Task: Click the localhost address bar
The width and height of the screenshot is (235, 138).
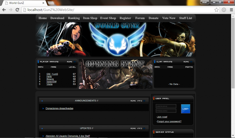Action: click(x=120, y=10)
